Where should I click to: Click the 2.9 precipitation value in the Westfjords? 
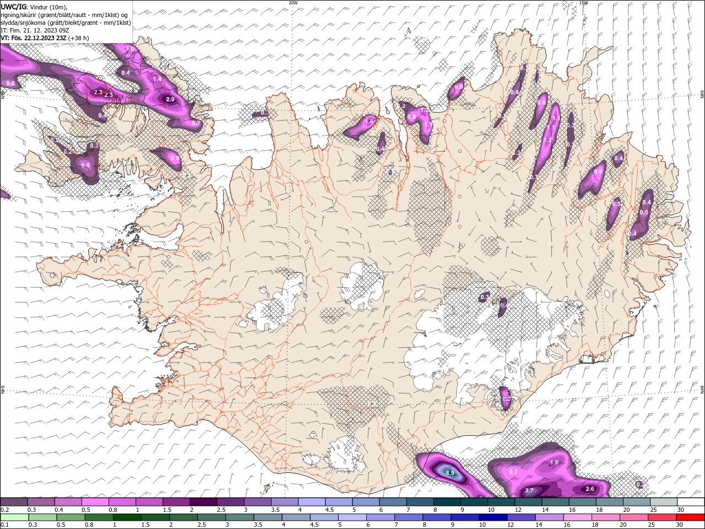click(x=170, y=100)
